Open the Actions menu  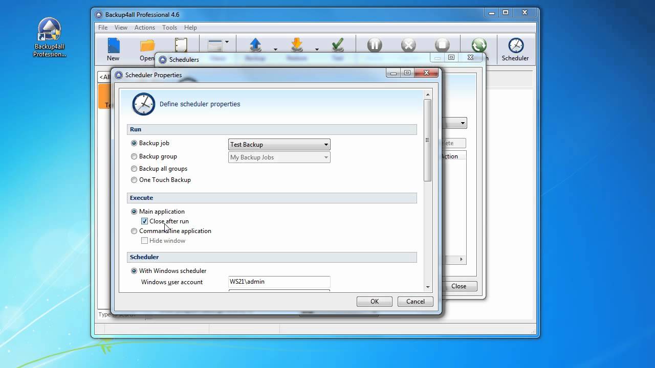[145, 28]
